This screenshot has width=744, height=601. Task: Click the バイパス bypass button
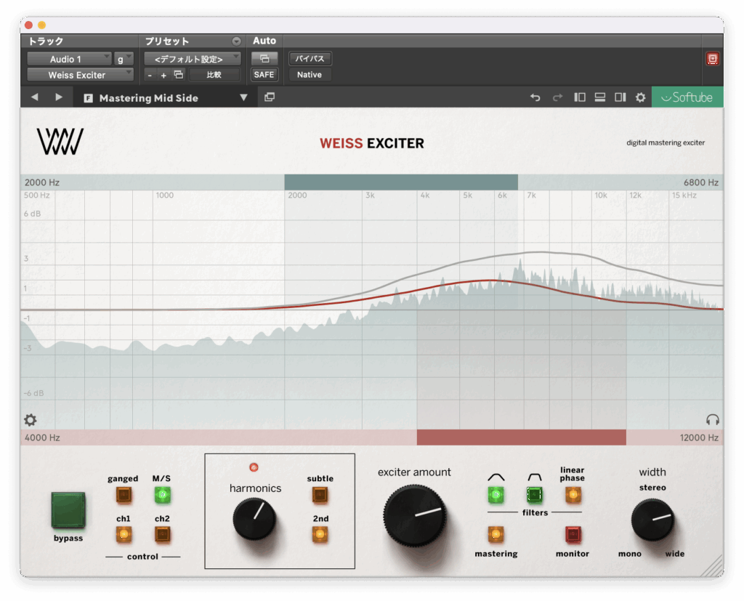(x=310, y=59)
